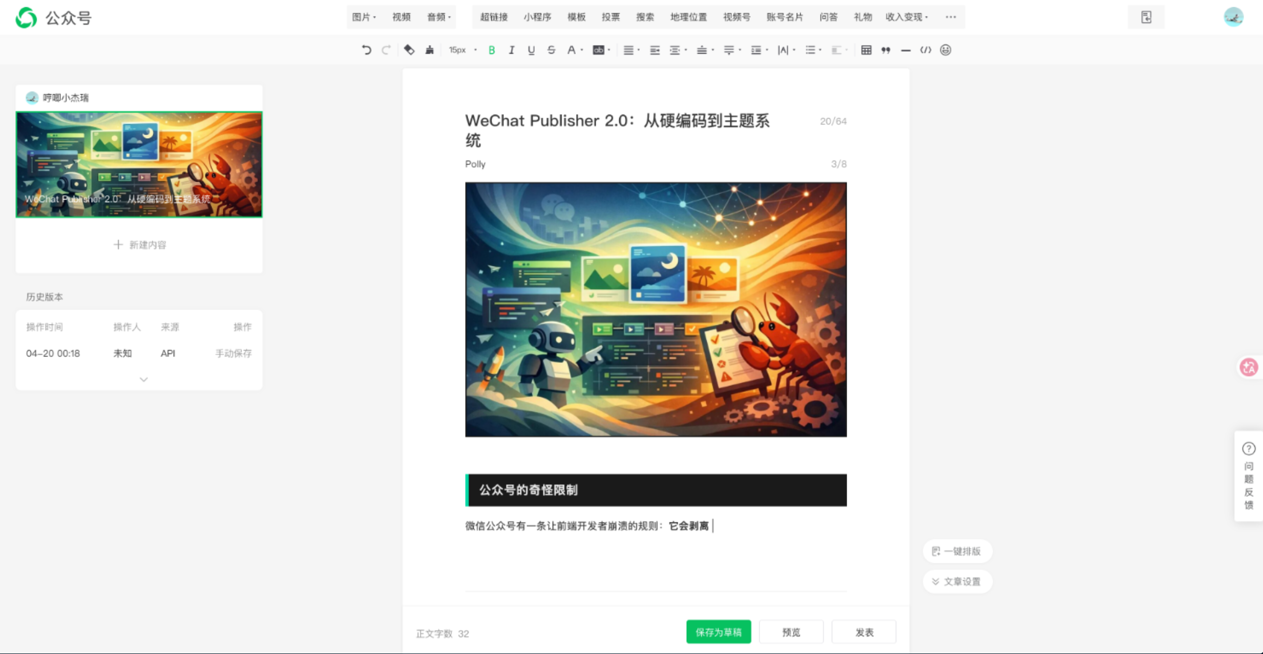Open the bullet list dropdown

[813, 50]
